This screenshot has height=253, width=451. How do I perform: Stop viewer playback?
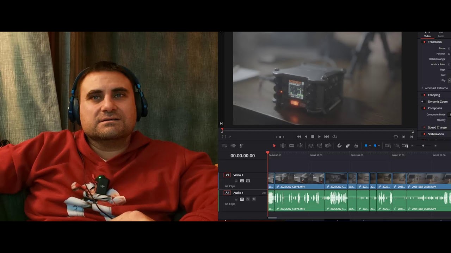(x=313, y=137)
